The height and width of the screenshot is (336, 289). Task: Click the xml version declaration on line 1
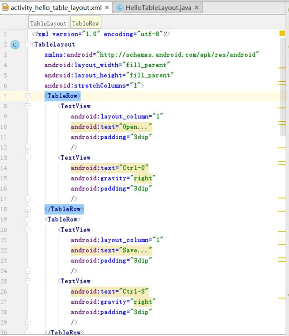[101, 34]
